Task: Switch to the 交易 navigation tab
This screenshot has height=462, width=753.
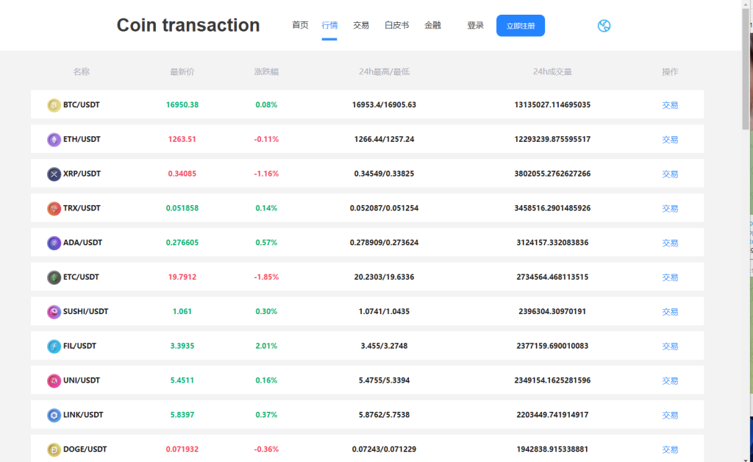Action: 361,25
